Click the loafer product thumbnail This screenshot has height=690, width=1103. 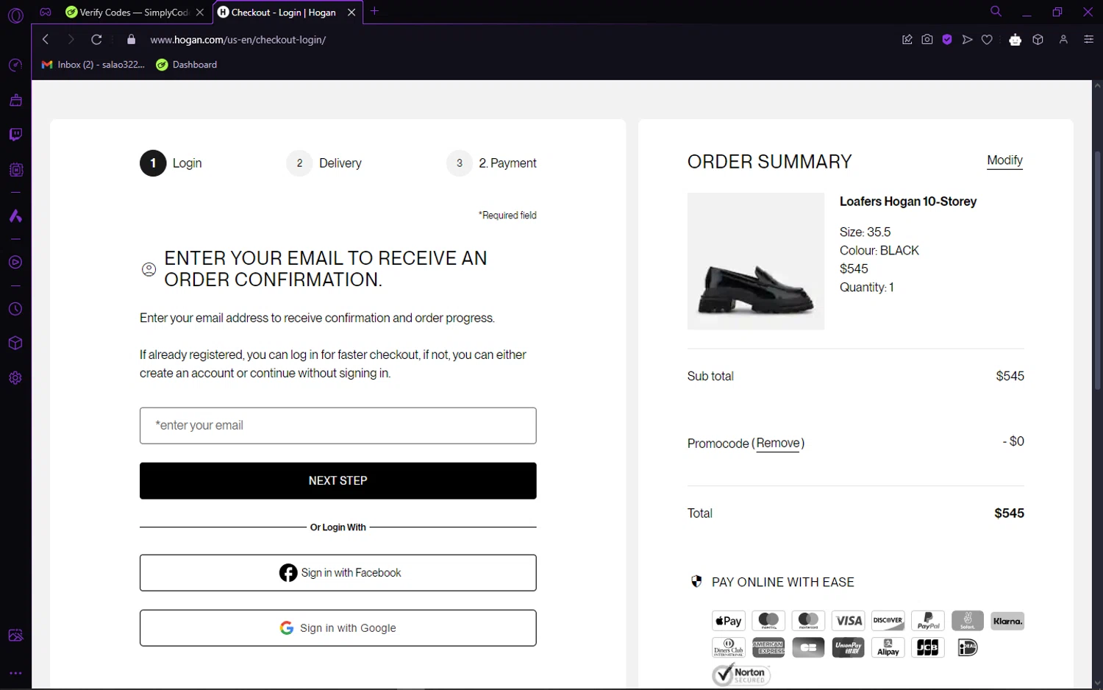(755, 261)
